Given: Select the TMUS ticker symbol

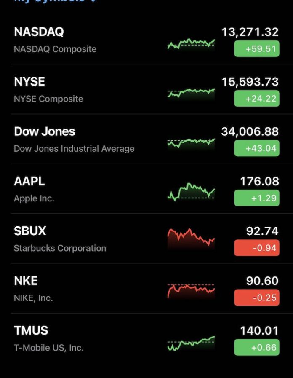Looking at the screenshot, I should 31,330.
